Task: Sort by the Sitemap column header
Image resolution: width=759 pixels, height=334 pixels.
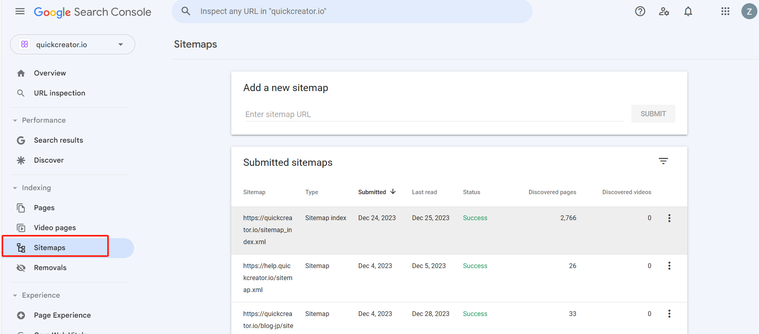Action: click(254, 192)
